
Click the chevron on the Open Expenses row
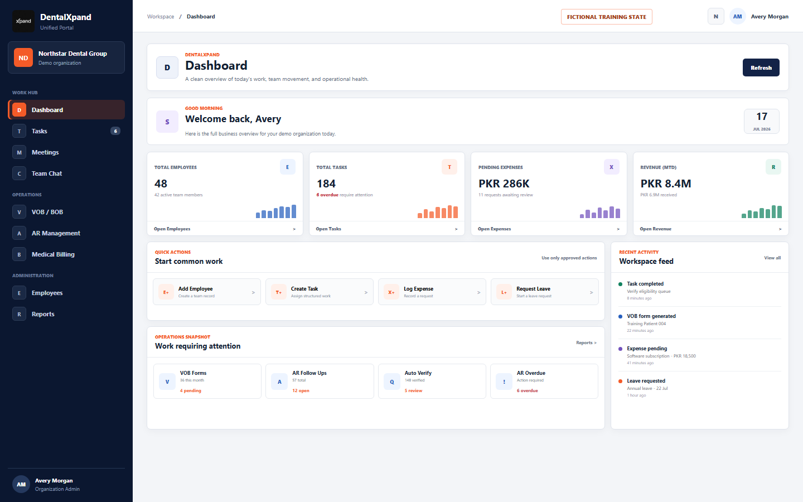[618, 229]
